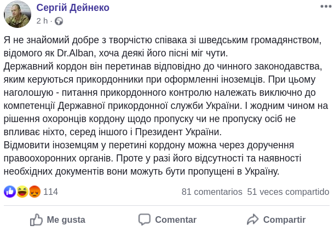334x231 pixels.
Task: Click the Haha laughing reaction emoji
Action: (x=22, y=192)
